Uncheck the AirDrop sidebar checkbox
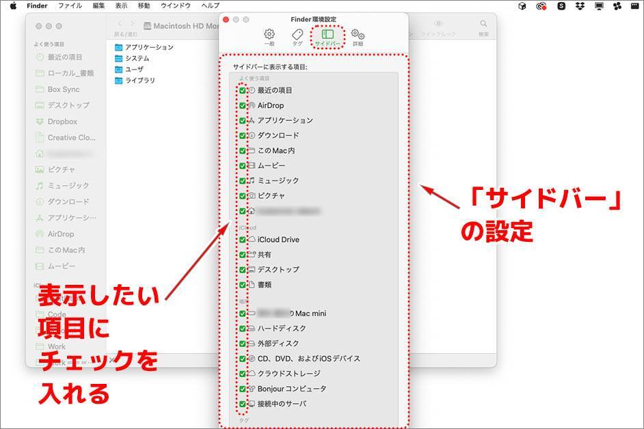Viewport: 644px width, 429px height. point(243,105)
